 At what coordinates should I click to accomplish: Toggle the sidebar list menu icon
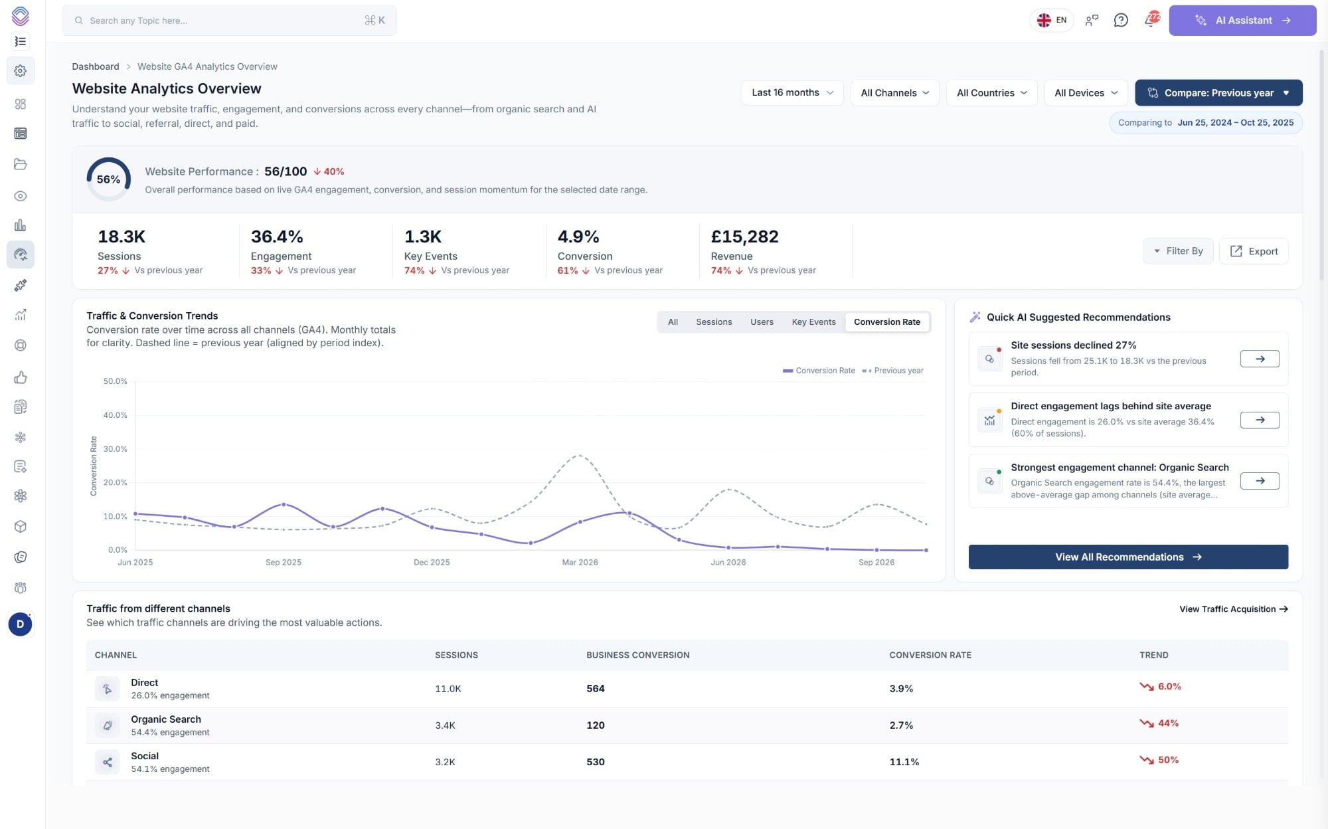click(21, 41)
